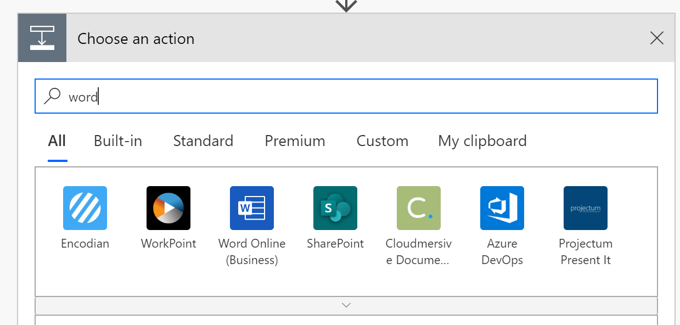Viewport: 680px width, 325px height.
Task: Click the Word Online (Business) label
Action: click(252, 252)
